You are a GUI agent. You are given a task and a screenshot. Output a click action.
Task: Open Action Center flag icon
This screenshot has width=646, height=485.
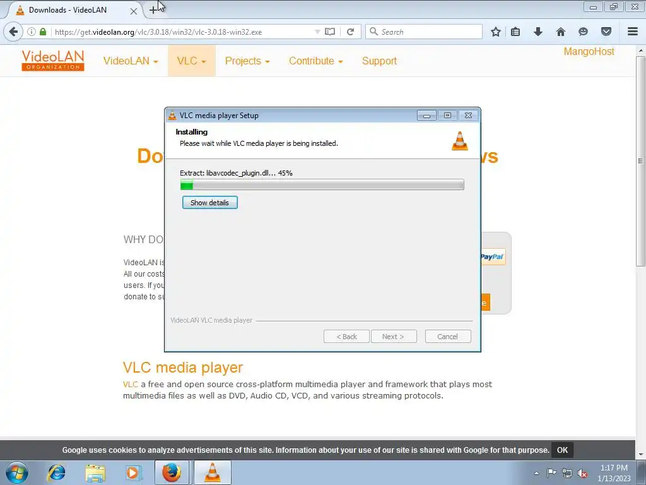click(551, 473)
